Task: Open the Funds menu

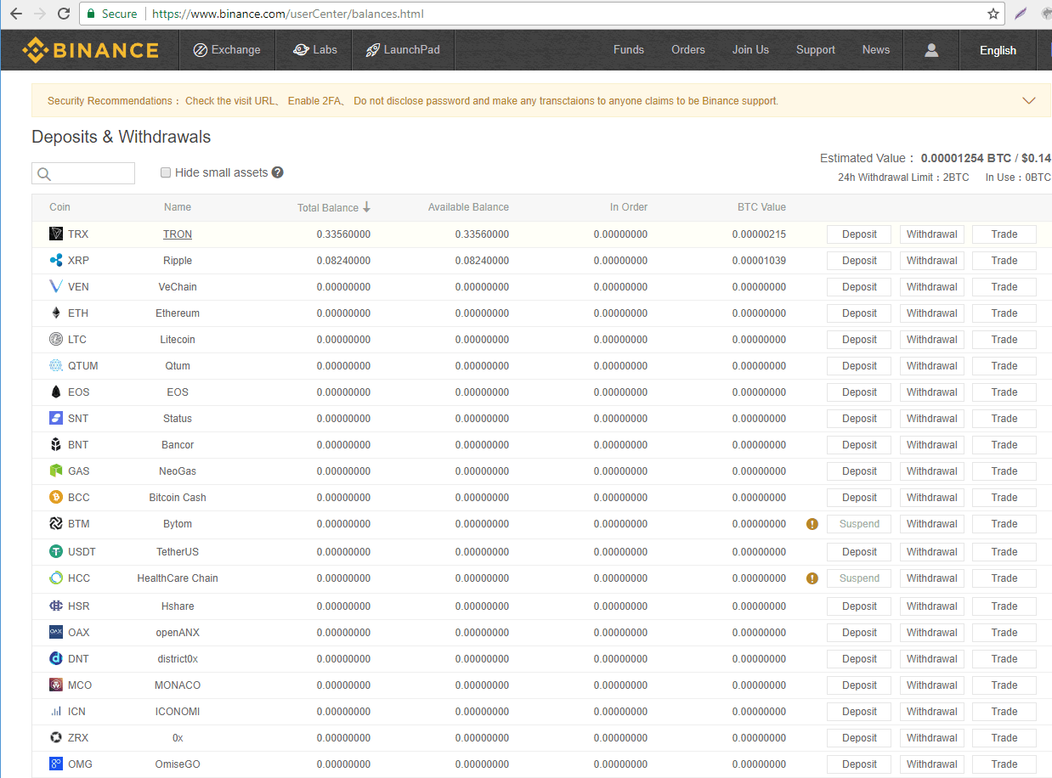Action: pos(629,50)
